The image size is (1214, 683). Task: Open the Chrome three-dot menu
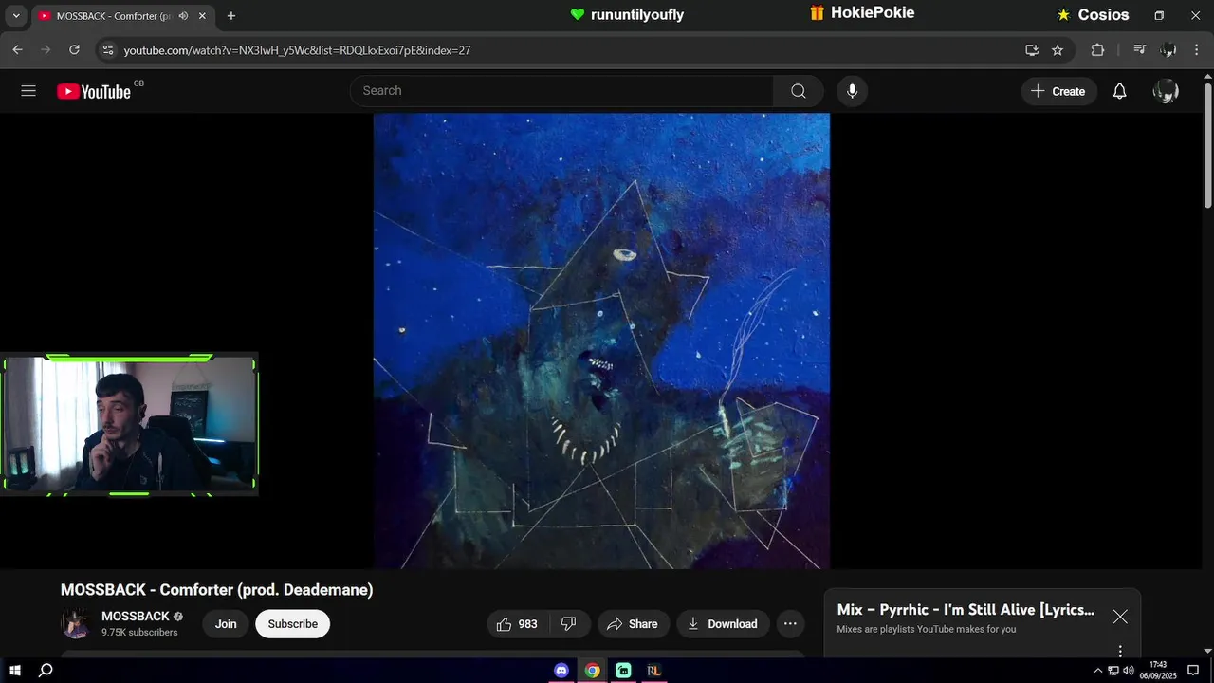coord(1197,50)
